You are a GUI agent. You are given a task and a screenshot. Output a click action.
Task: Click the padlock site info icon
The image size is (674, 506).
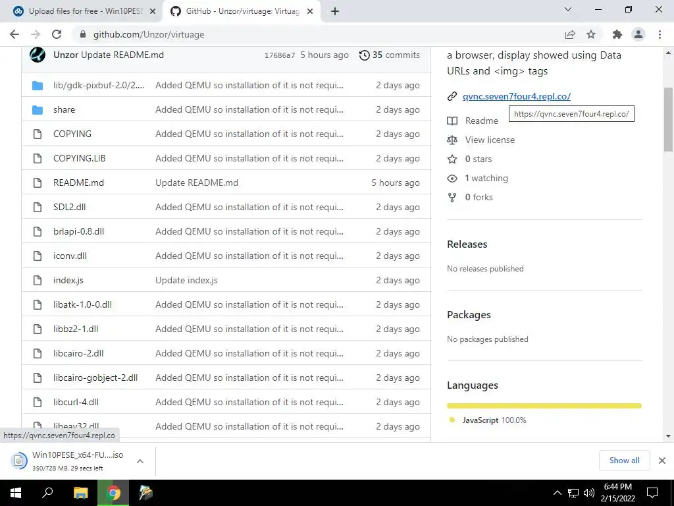pos(83,34)
